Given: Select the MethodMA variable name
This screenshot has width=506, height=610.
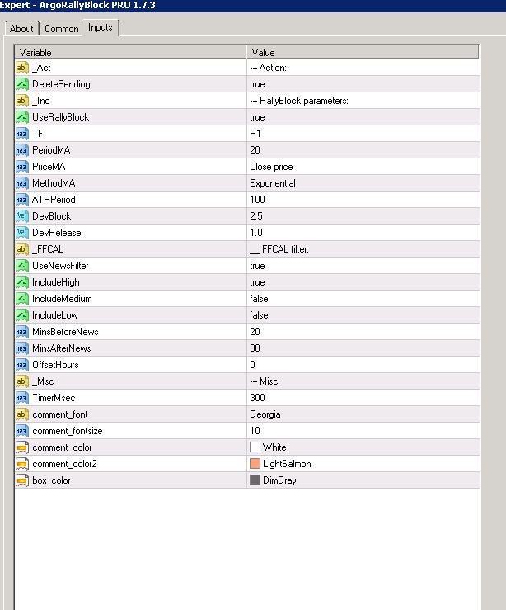Looking at the screenshot, I should click(54, 183).
